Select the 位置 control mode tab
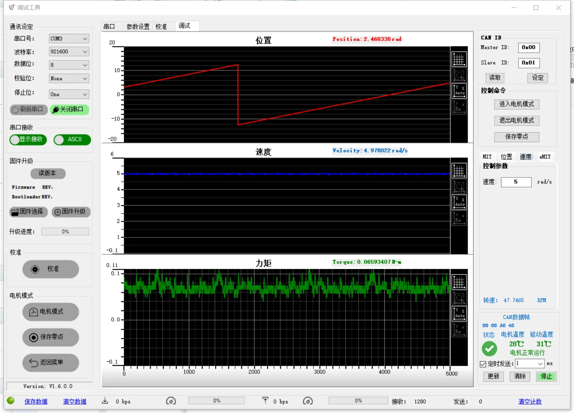The height and width of the screenshot is (413, 574). [506, 157]
